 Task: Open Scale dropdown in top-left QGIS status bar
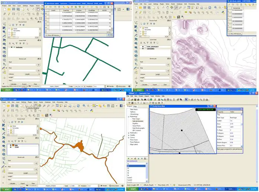coord(85,86)
